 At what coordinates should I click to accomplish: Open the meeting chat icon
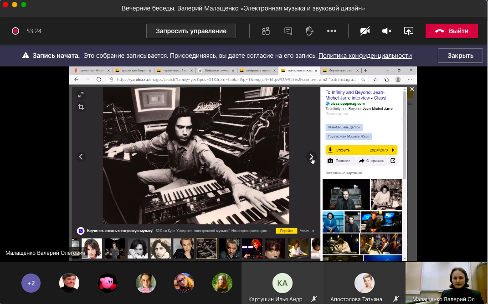(288, 31)
